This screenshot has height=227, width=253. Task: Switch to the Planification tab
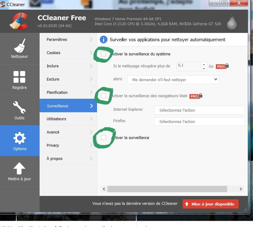coord(68,92)
